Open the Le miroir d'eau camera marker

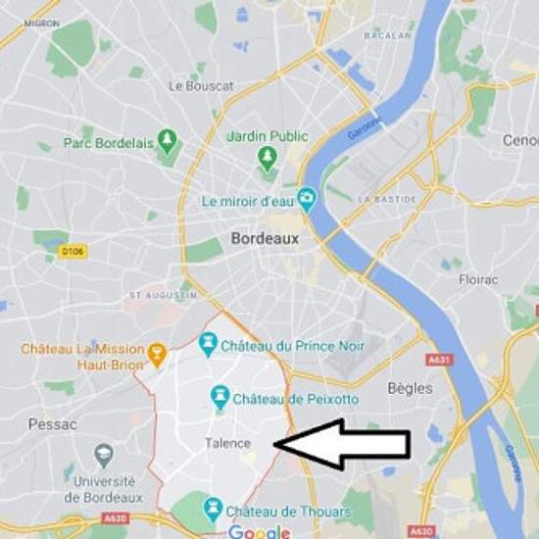pos(307,200)
